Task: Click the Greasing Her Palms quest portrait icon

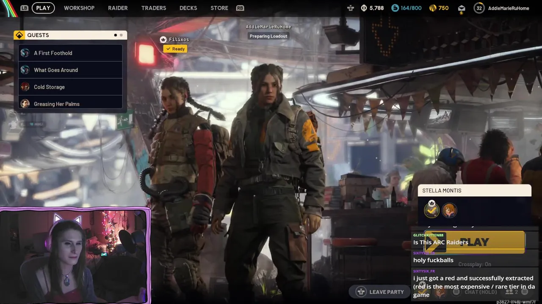Action: pyautogui.click(x=25, y=103)
